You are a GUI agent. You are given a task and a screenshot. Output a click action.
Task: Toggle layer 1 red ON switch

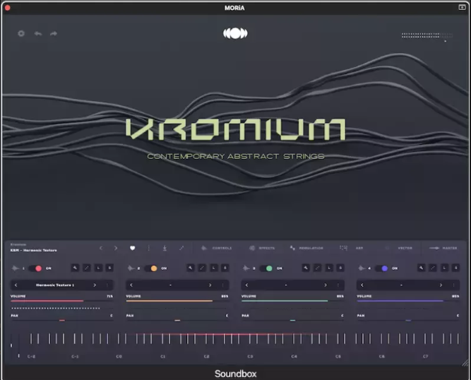coord(35,268)
